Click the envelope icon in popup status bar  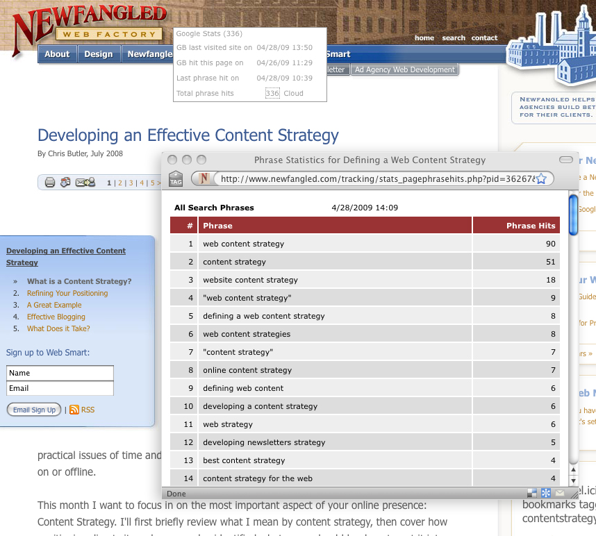coord(560,493)
